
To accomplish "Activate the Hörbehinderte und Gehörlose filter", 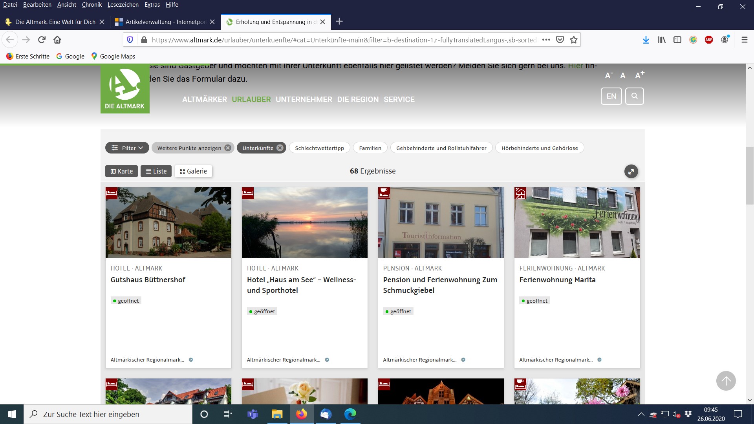I will click(x=540, y=148).
